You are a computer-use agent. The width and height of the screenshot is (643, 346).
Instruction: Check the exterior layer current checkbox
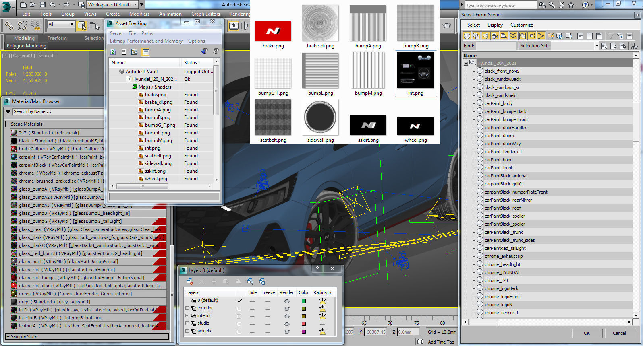pos(239,309)
